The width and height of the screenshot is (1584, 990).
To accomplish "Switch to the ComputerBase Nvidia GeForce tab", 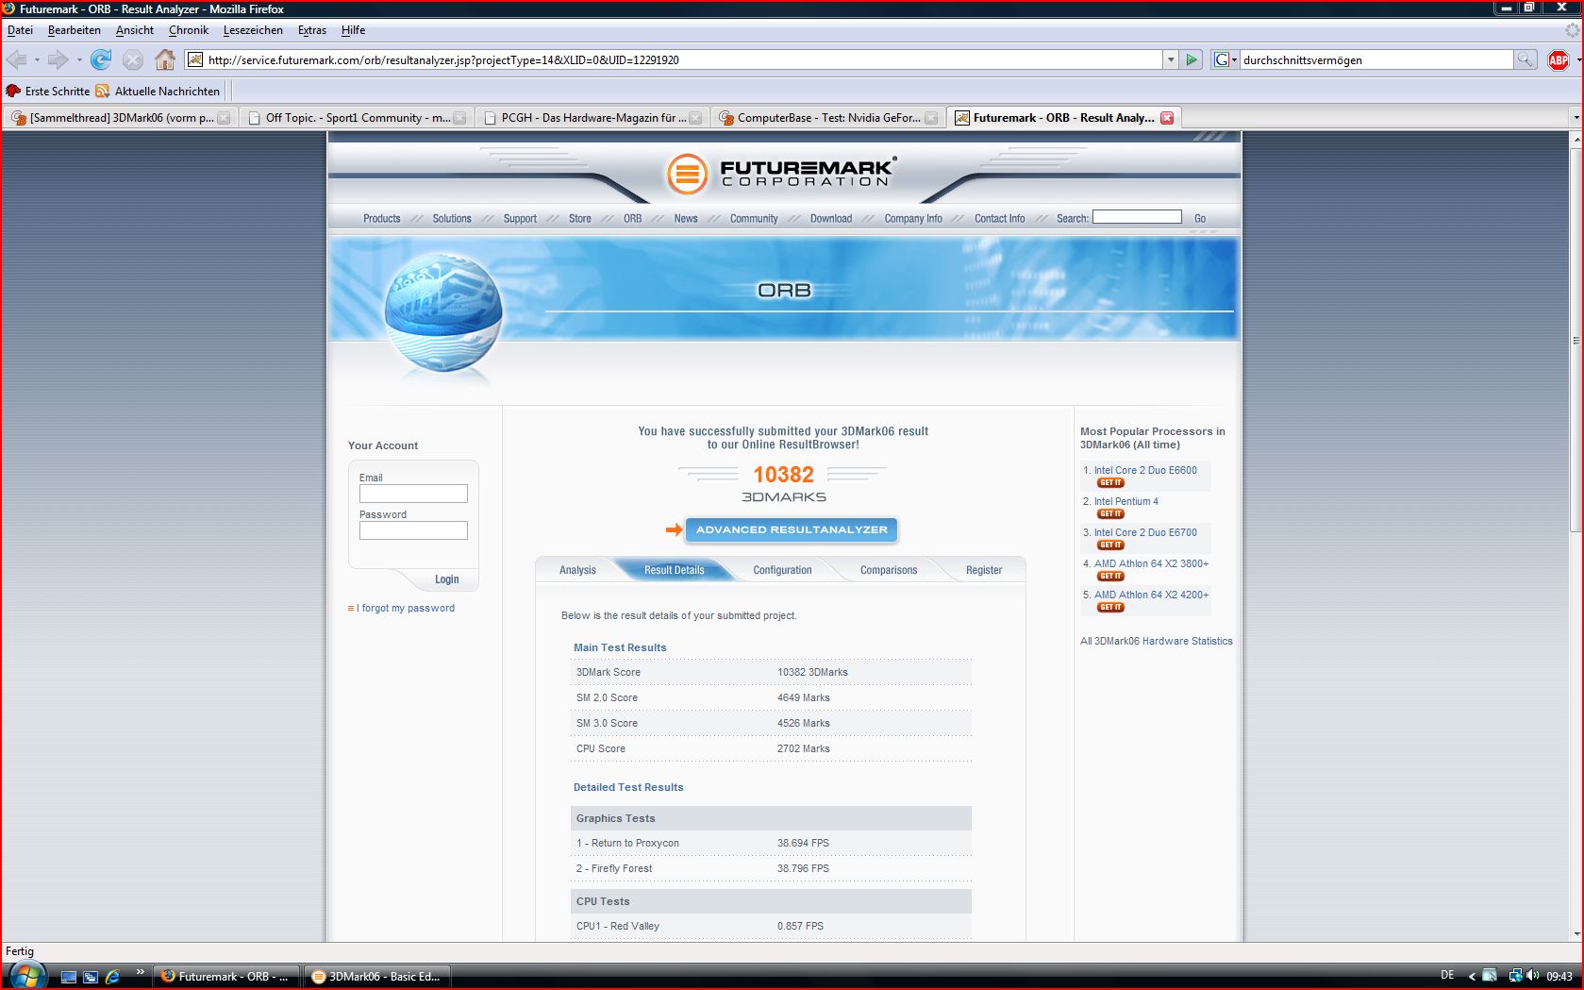I will (828, 118).
